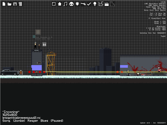Select the black vintage car

(x=9, y=72)
